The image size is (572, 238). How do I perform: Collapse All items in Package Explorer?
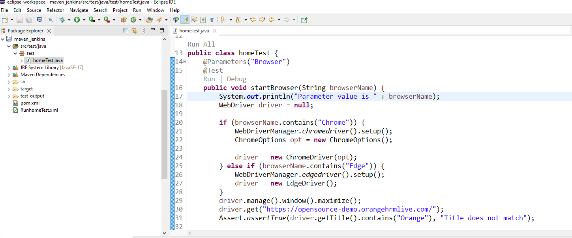(x=126, y=31)
